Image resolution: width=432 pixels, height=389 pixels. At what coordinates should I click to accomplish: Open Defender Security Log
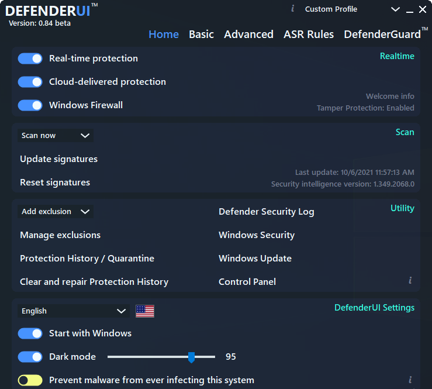coord(266,211)
